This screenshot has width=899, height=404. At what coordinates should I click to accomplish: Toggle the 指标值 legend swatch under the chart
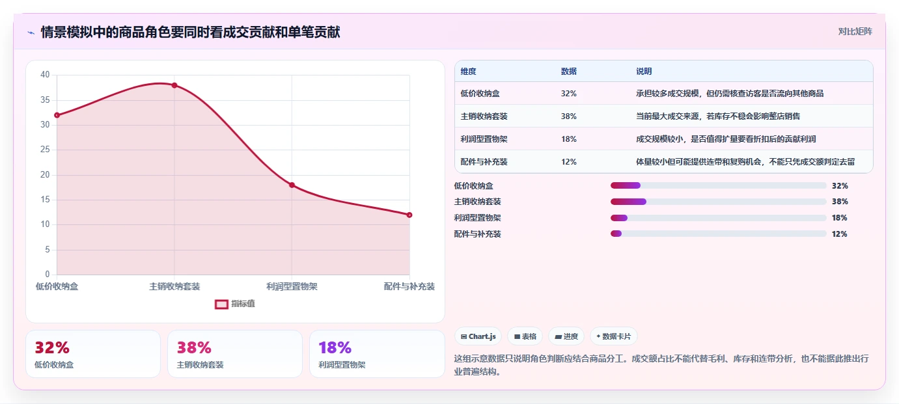point(221,304)
